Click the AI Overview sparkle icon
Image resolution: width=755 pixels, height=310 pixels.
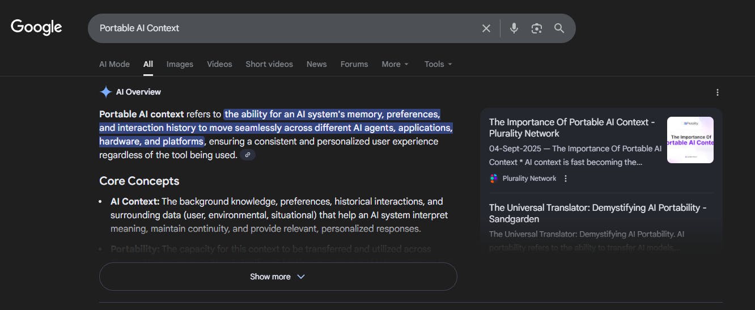click(x=105, y=92)
